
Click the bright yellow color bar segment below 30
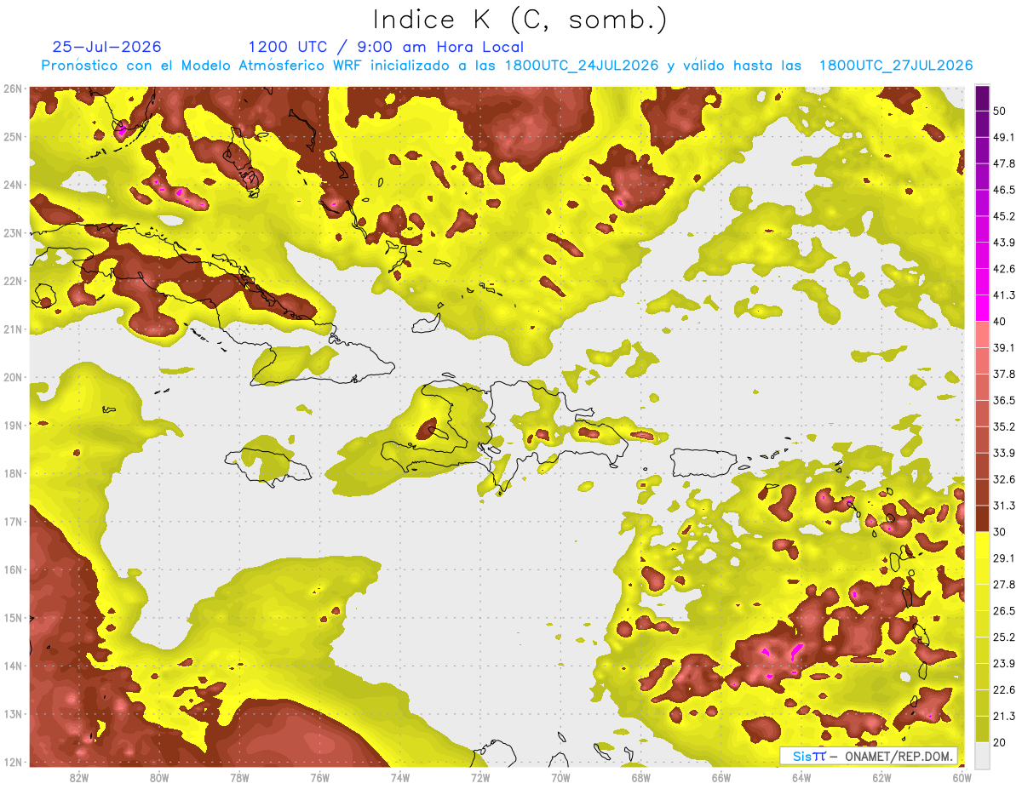982,545
